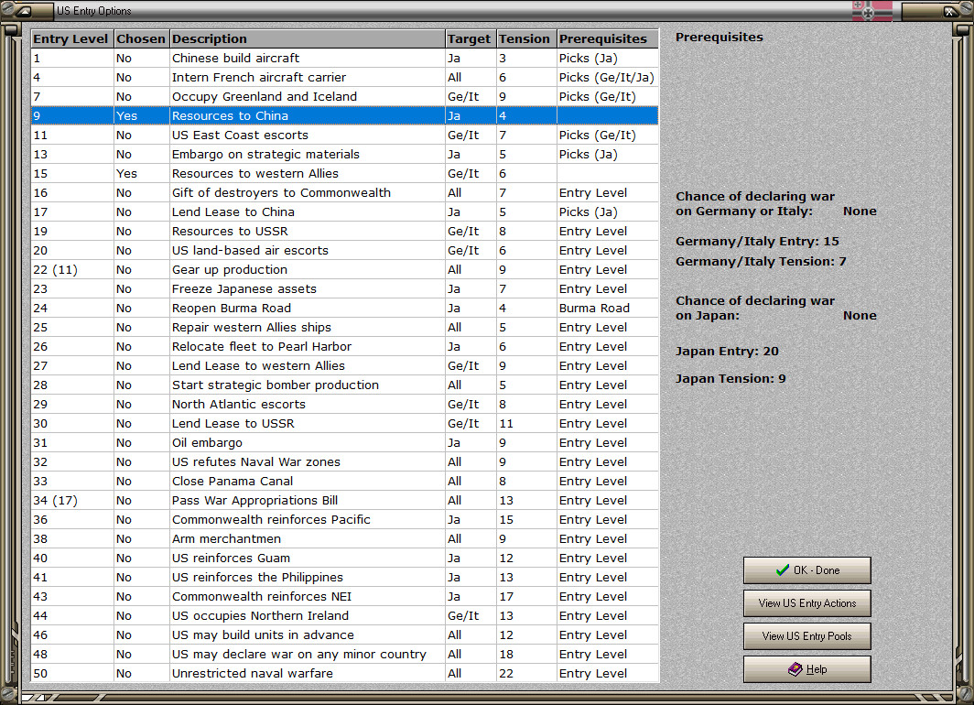
Task: Select the Resources to China row
Action: (345, 116)
